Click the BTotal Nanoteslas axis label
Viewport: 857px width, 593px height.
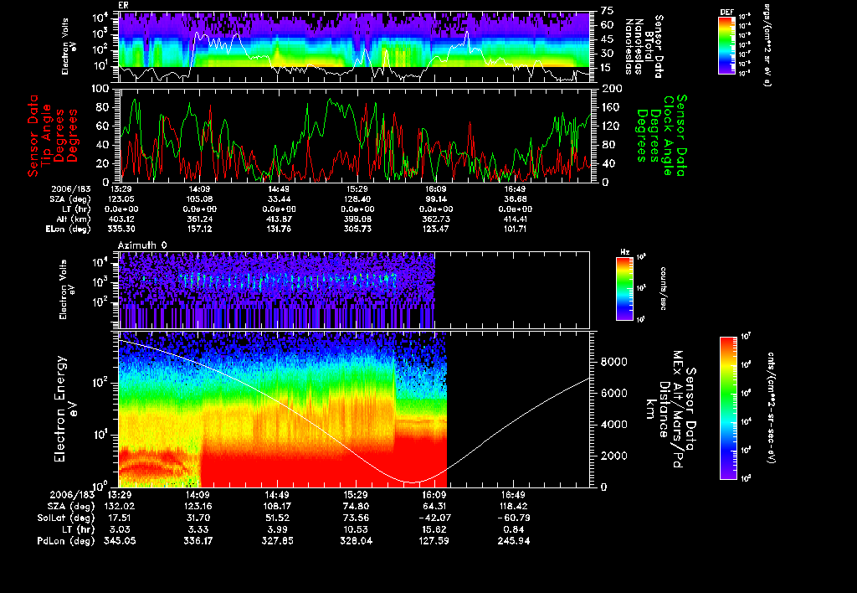point(644,46)
